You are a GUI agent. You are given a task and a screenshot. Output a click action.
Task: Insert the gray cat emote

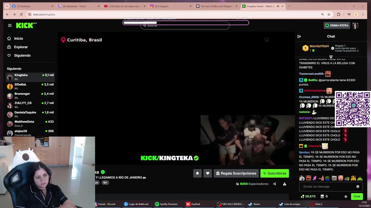334,178
